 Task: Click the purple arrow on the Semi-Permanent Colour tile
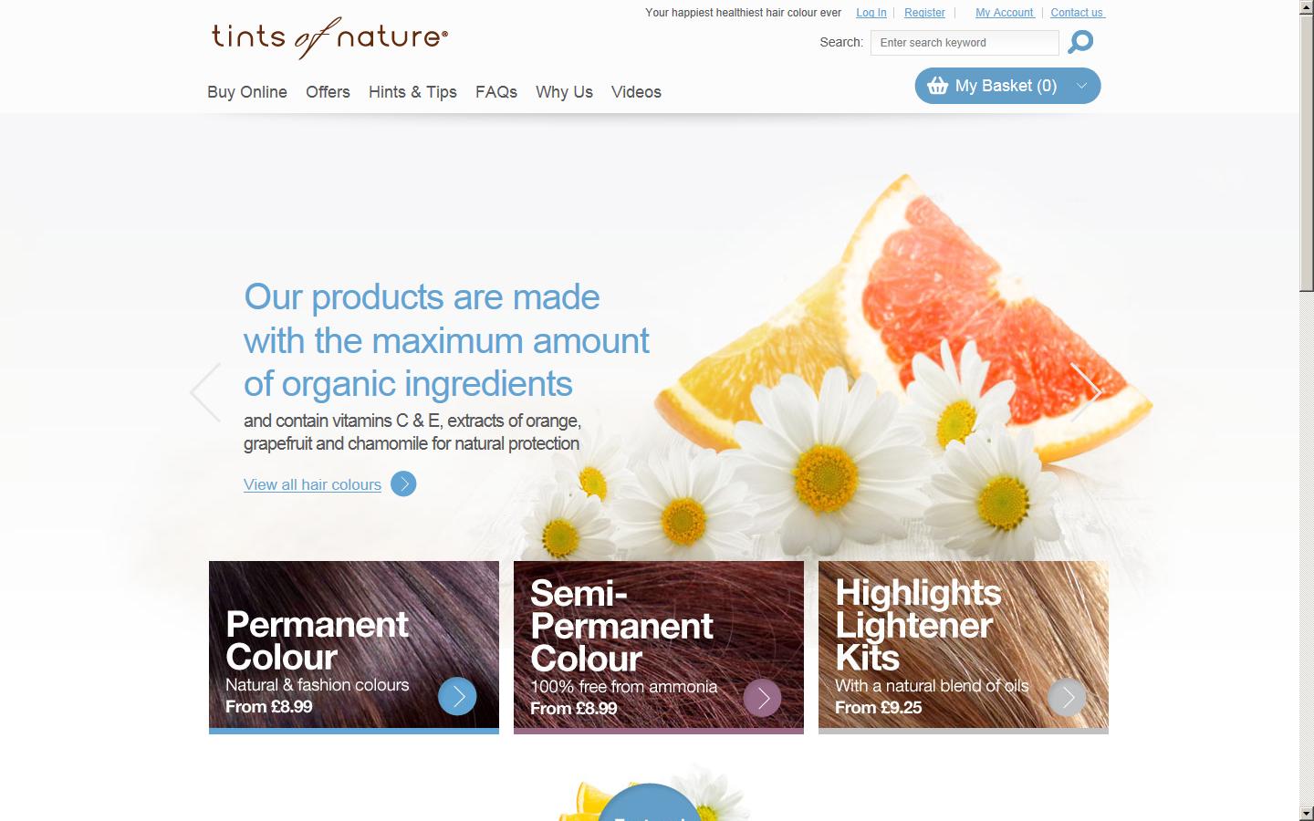(762, 698)
